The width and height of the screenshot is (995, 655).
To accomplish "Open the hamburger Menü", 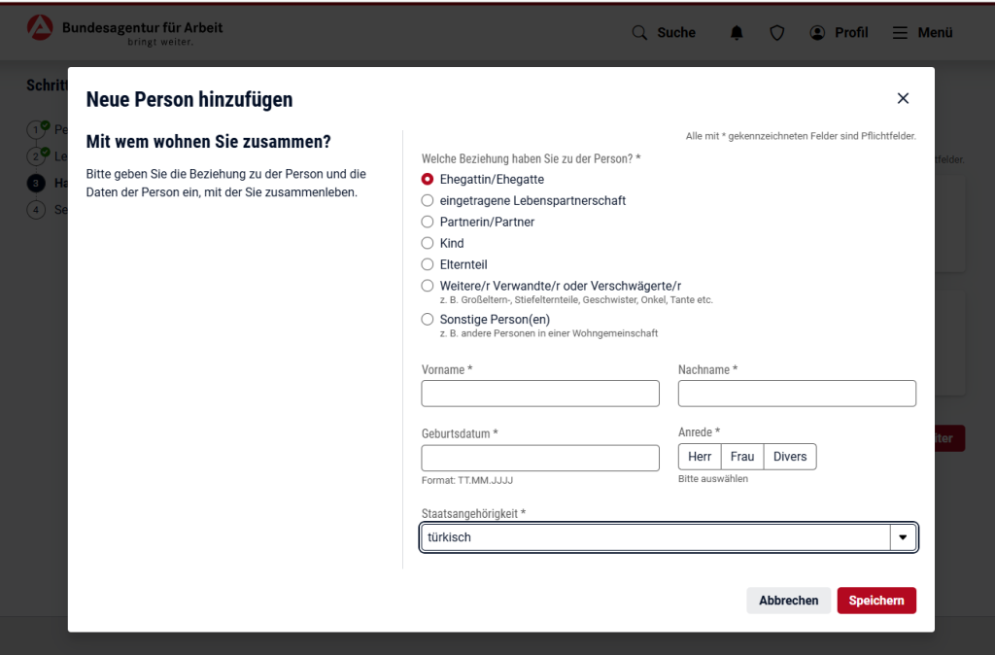I will pos(922,33).
